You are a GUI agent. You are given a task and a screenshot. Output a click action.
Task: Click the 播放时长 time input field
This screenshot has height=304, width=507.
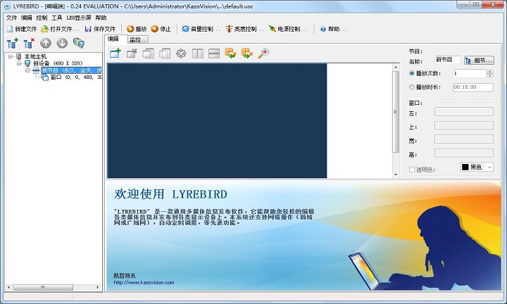click(x=472, y=87)
